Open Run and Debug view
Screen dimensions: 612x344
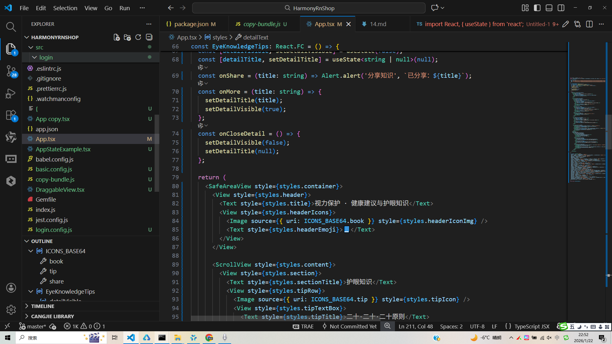pyautogui.click(x=11, y=93)
